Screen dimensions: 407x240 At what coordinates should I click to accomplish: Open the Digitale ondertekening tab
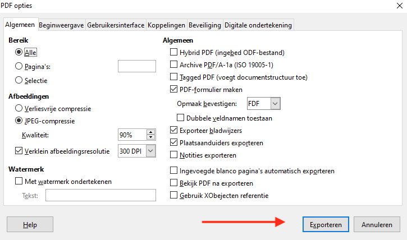(x=258, y=25)
